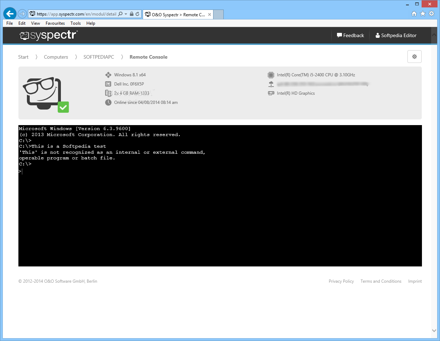Click the Dell Inc. motherboard icon
440x341 pixels.
pyautogui.click(x=108, y=84)
